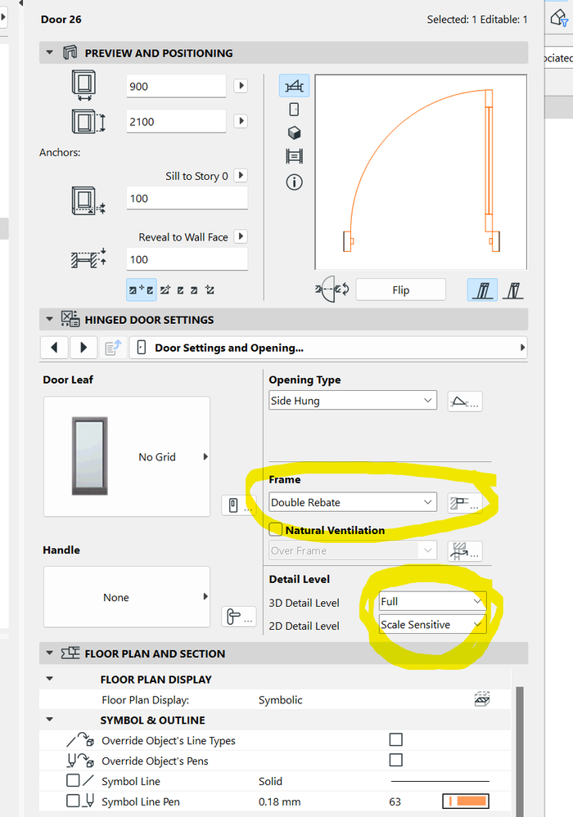Collapse the Symbol & Outline group
This screenshot has height=817, width=573.
click(50, 720)
